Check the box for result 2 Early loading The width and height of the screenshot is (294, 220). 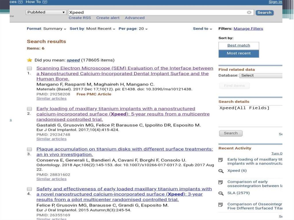30,109
